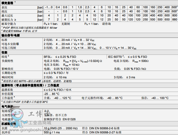
Task: Click the 650 burst pressure value
Action: (167, 20)
